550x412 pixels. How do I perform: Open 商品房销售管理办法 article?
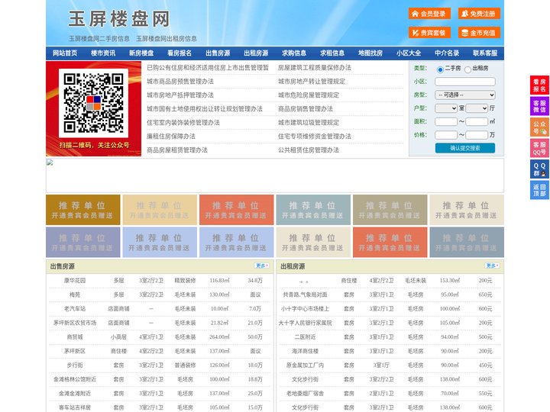pyautogui.click(x=306, y=109)
